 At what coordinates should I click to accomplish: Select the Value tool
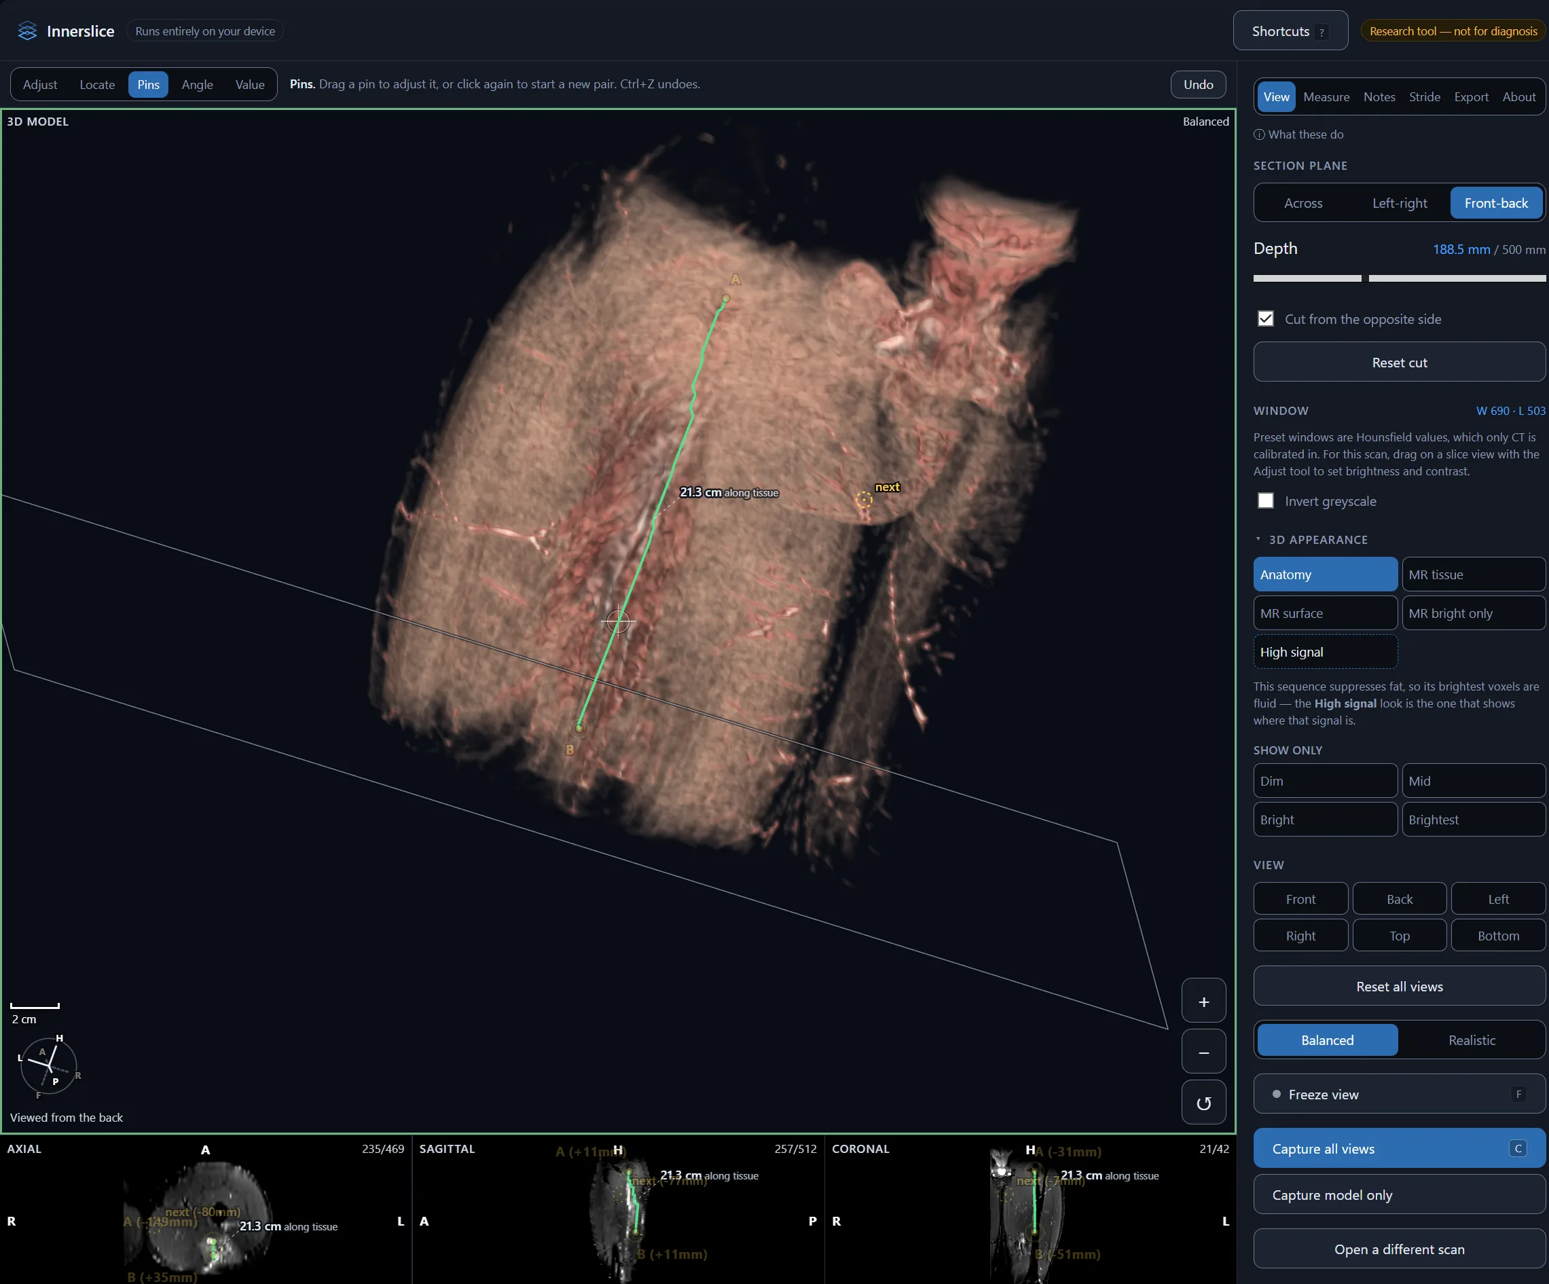coord(249,84)
